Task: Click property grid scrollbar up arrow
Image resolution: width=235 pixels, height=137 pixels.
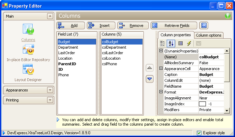Action: click(x=227, y=51)
